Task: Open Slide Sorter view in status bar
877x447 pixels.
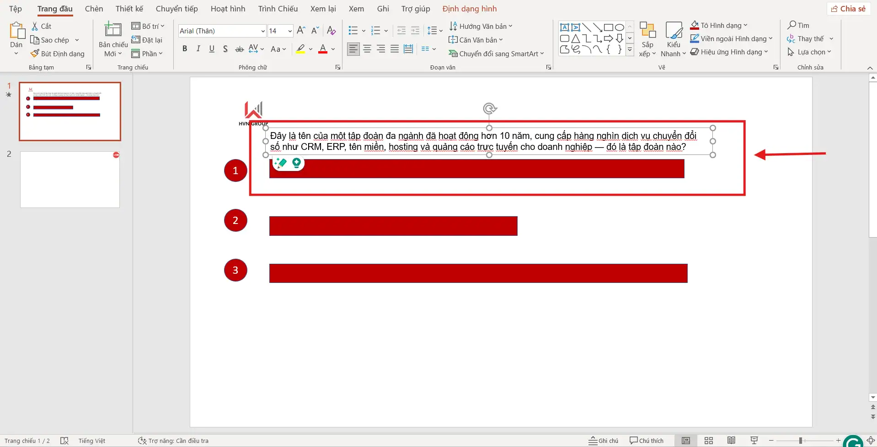Action: point(708,441)
